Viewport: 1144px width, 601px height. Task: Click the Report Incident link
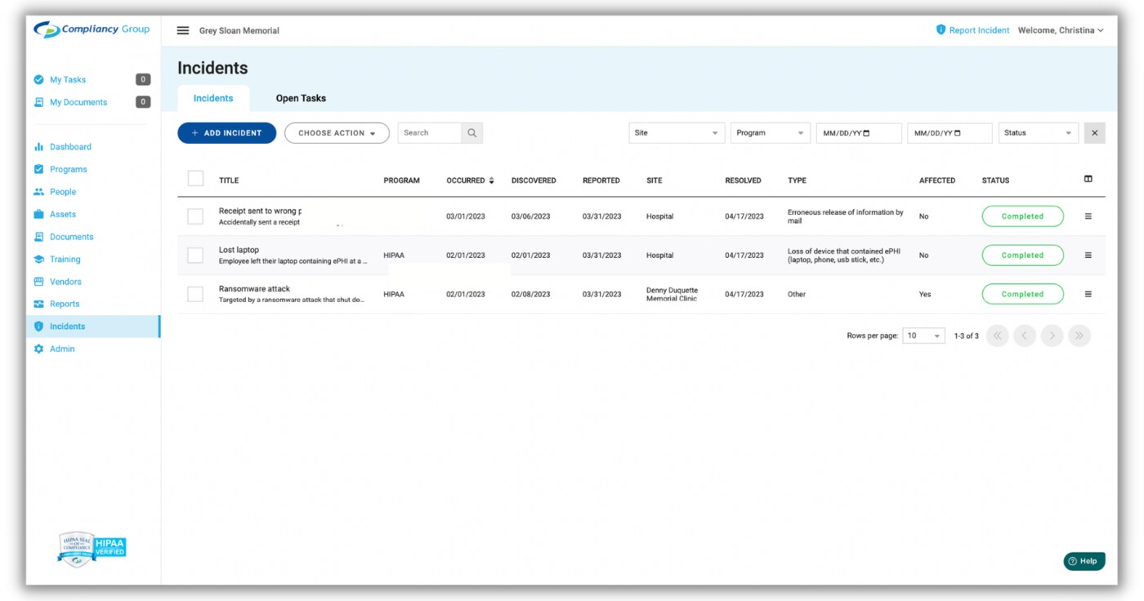(x=979, y=30)
